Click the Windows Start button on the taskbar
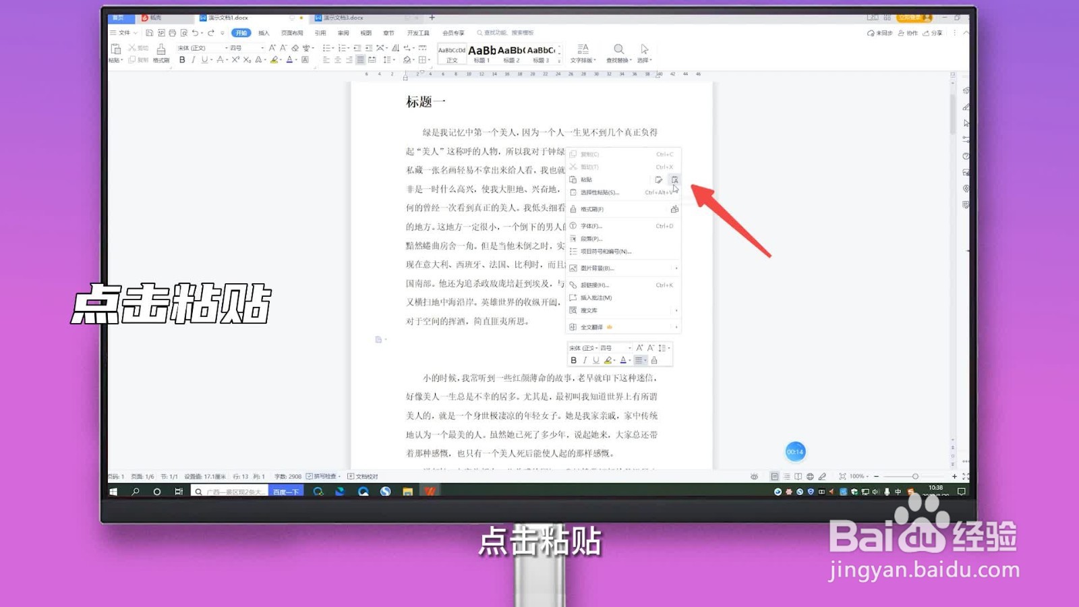The width and height of the screenshot is (1079, 607). click(114, 492)
